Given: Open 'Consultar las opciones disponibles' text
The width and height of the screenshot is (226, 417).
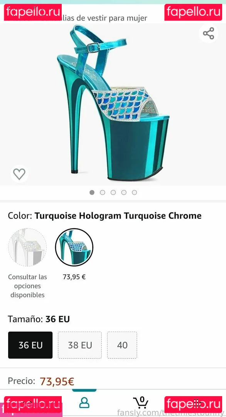Looking at the screenshot, I should 27,286.
